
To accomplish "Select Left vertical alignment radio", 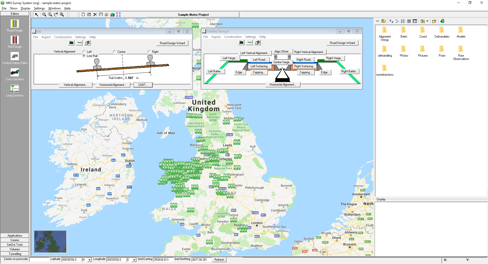I will (x=84, y=52).
